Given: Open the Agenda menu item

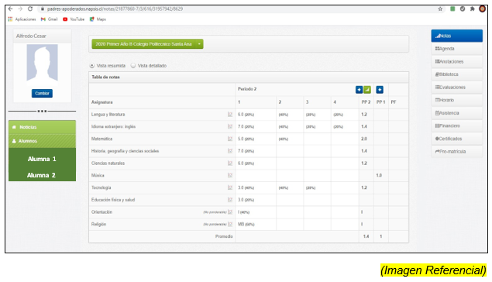Looking at the screenshot, I should click(x=456, y=49).
